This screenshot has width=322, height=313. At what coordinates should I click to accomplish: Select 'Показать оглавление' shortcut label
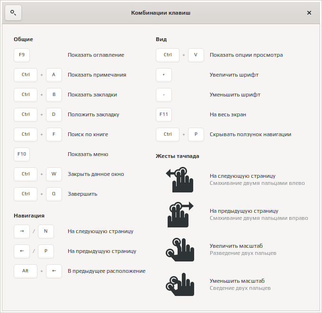point(96,55)
